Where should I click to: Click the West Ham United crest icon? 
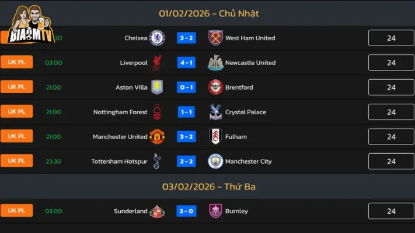[x=216, y=38]
